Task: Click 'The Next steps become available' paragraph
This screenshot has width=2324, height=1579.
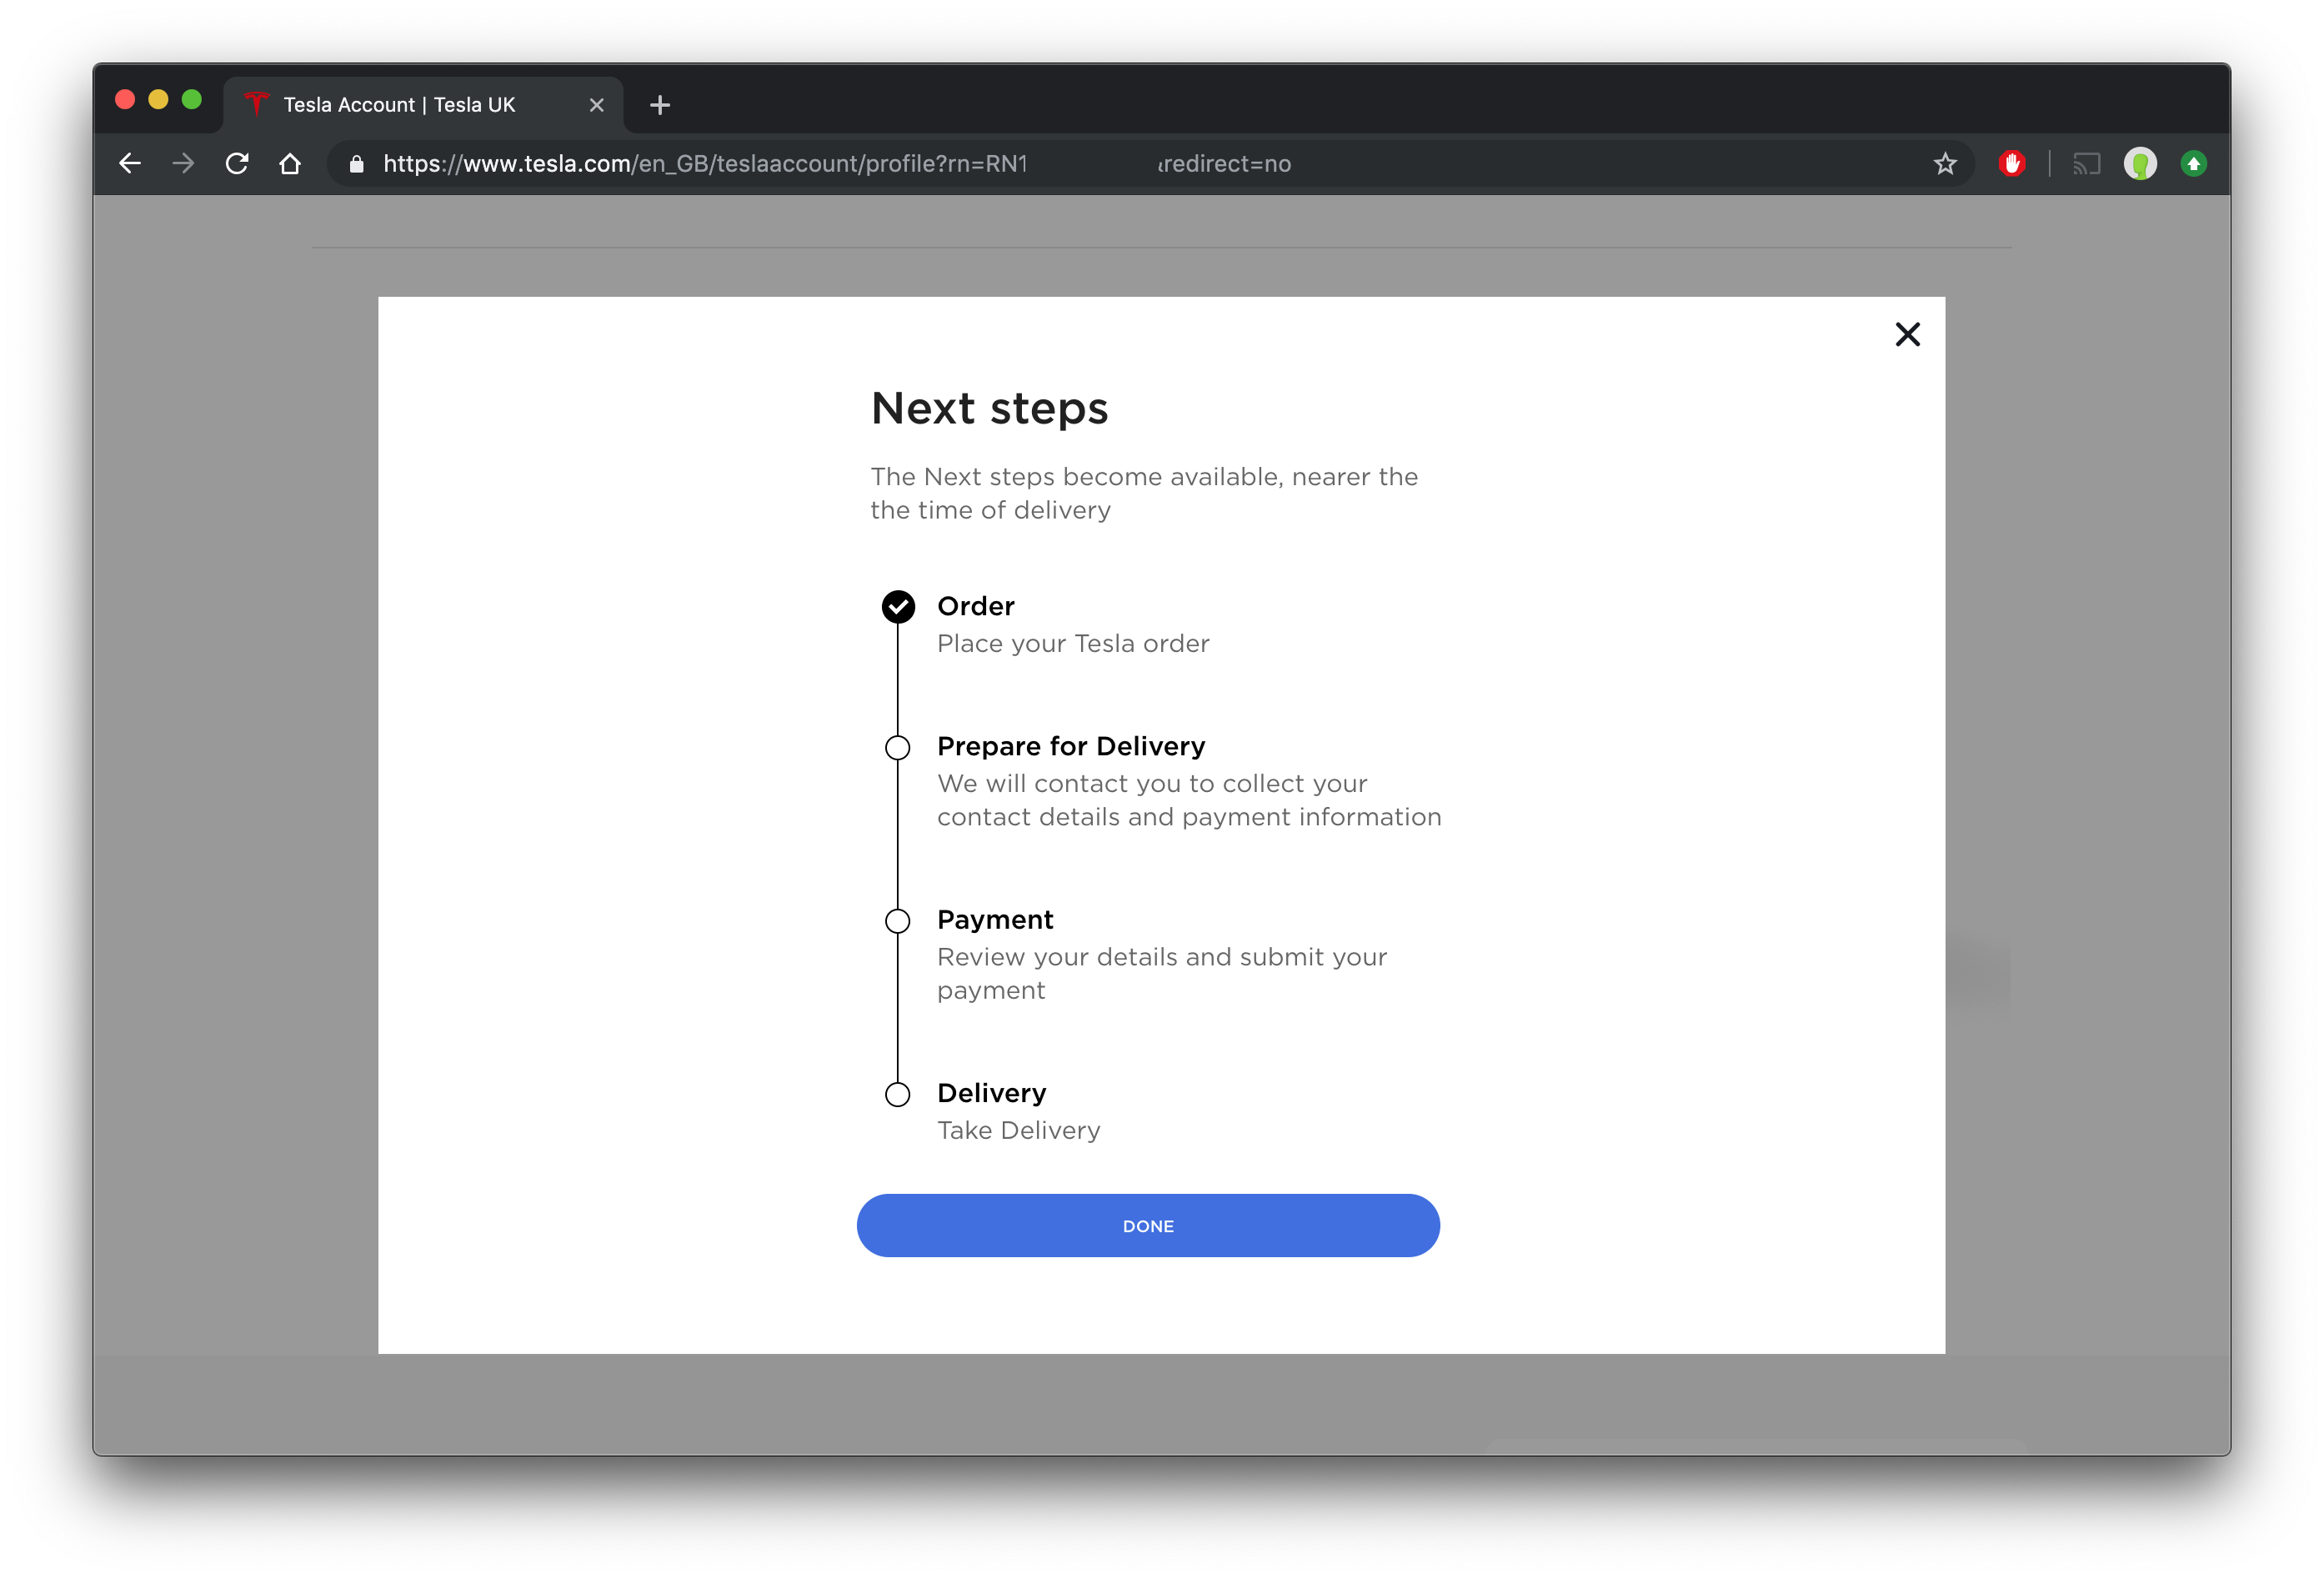Action: 1144,493
